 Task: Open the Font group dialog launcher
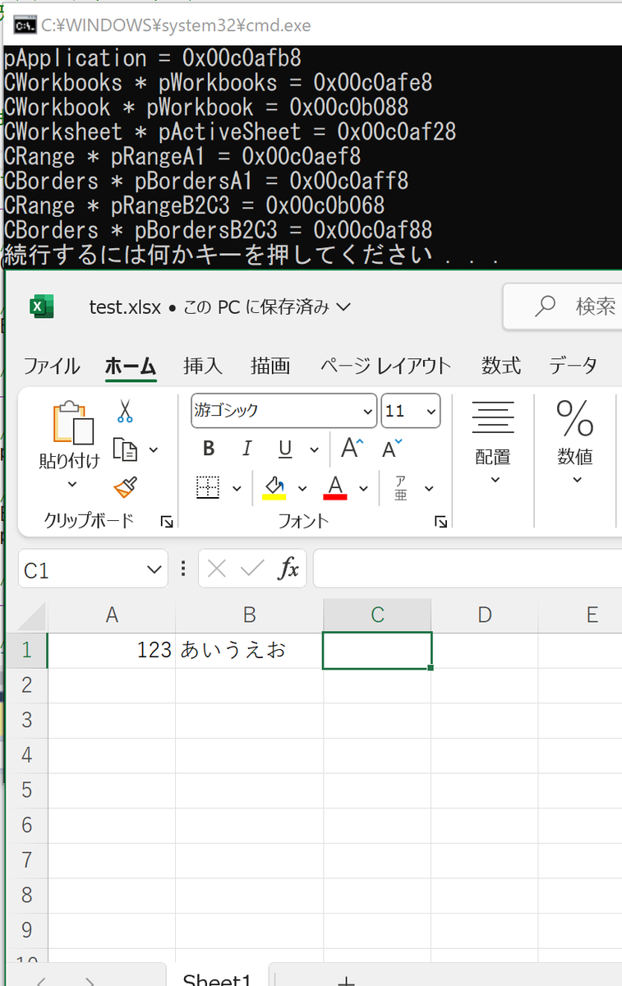point(441,521)
